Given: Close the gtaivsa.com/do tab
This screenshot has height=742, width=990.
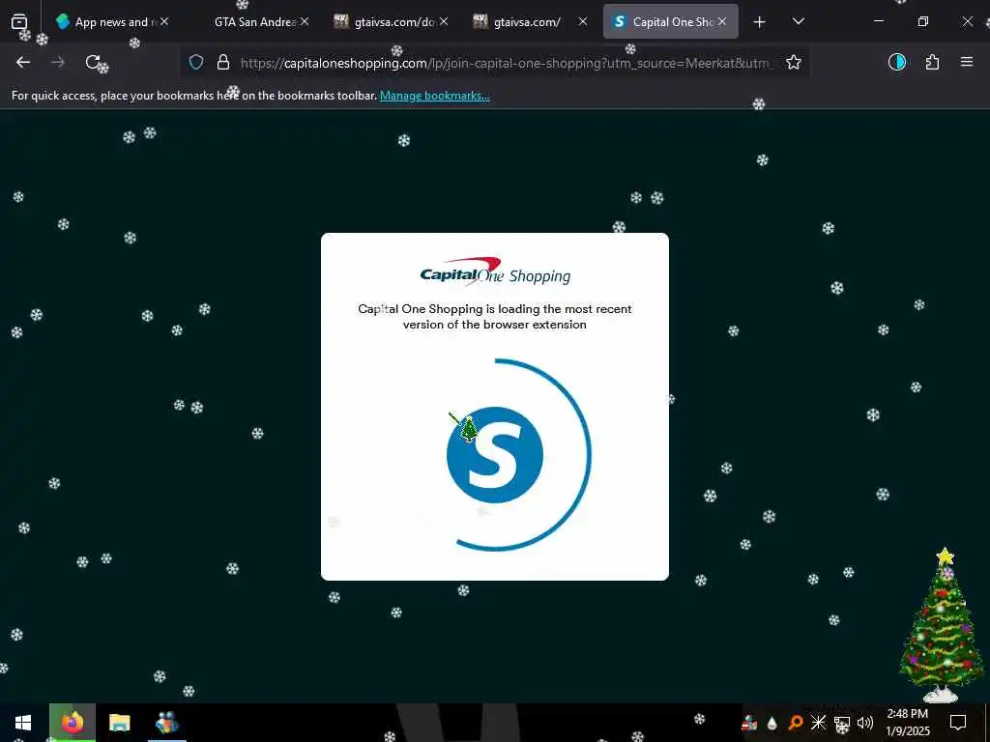Looking at the screenshot, I should 444,21.
